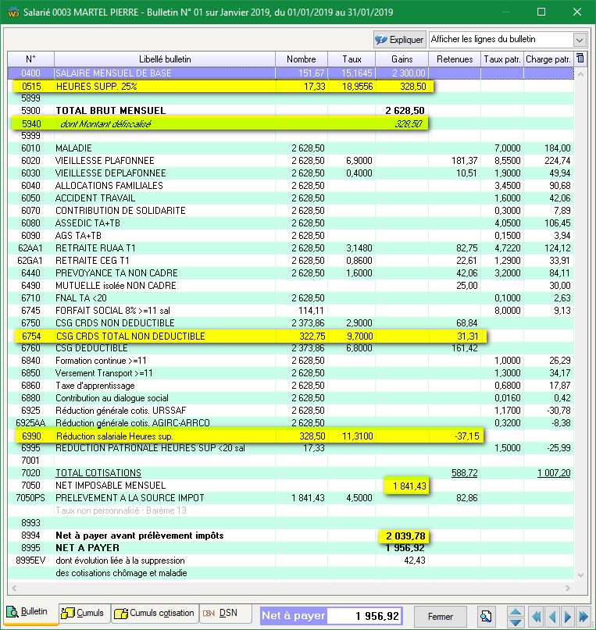Click vertical scrollbar up arrow

tap(580, 74)
